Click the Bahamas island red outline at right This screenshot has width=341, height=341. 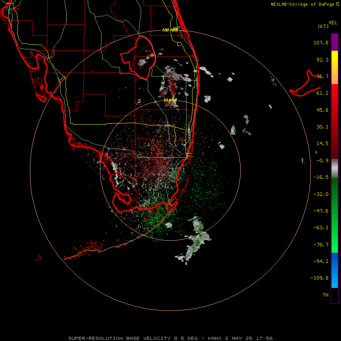(x=305, y=84)
